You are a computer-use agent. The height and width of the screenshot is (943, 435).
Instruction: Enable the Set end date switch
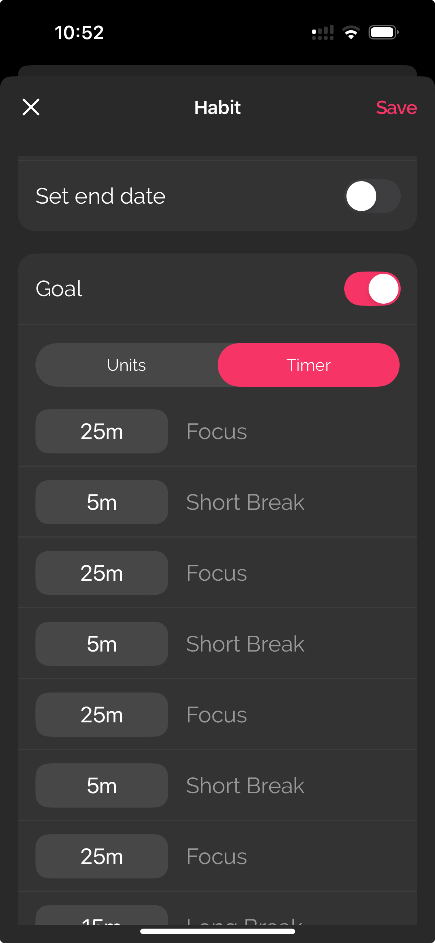pos(372,196)
